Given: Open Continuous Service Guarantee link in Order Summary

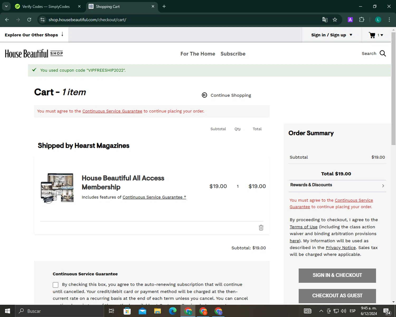Looking at the screenshot, I should 331,203.
